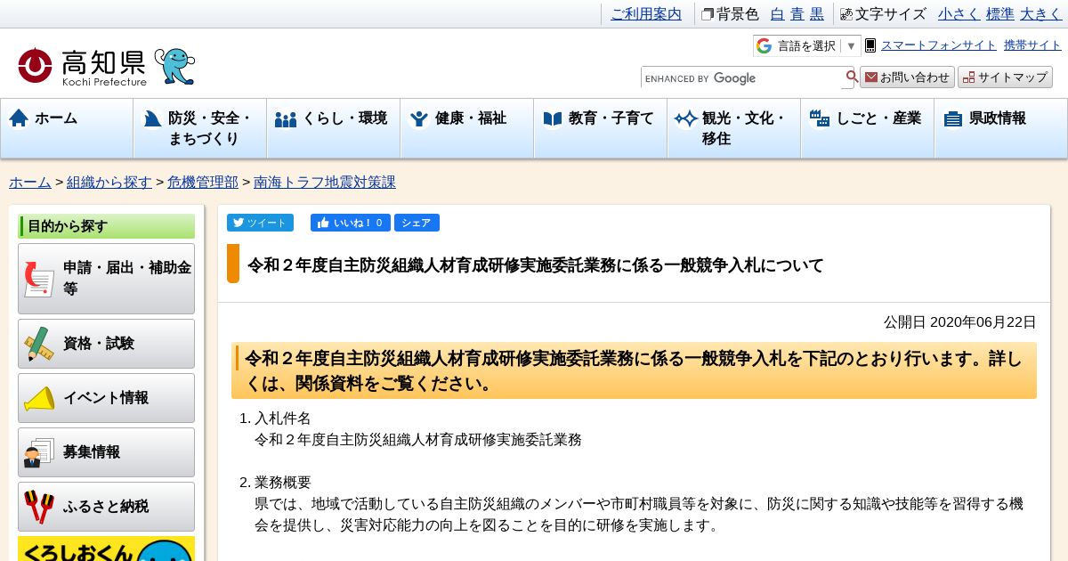The height and width of the screenshot is (561, 1068).
Task: Click the shark fin disaster prevention icon
Action: [x=152, y=118]
